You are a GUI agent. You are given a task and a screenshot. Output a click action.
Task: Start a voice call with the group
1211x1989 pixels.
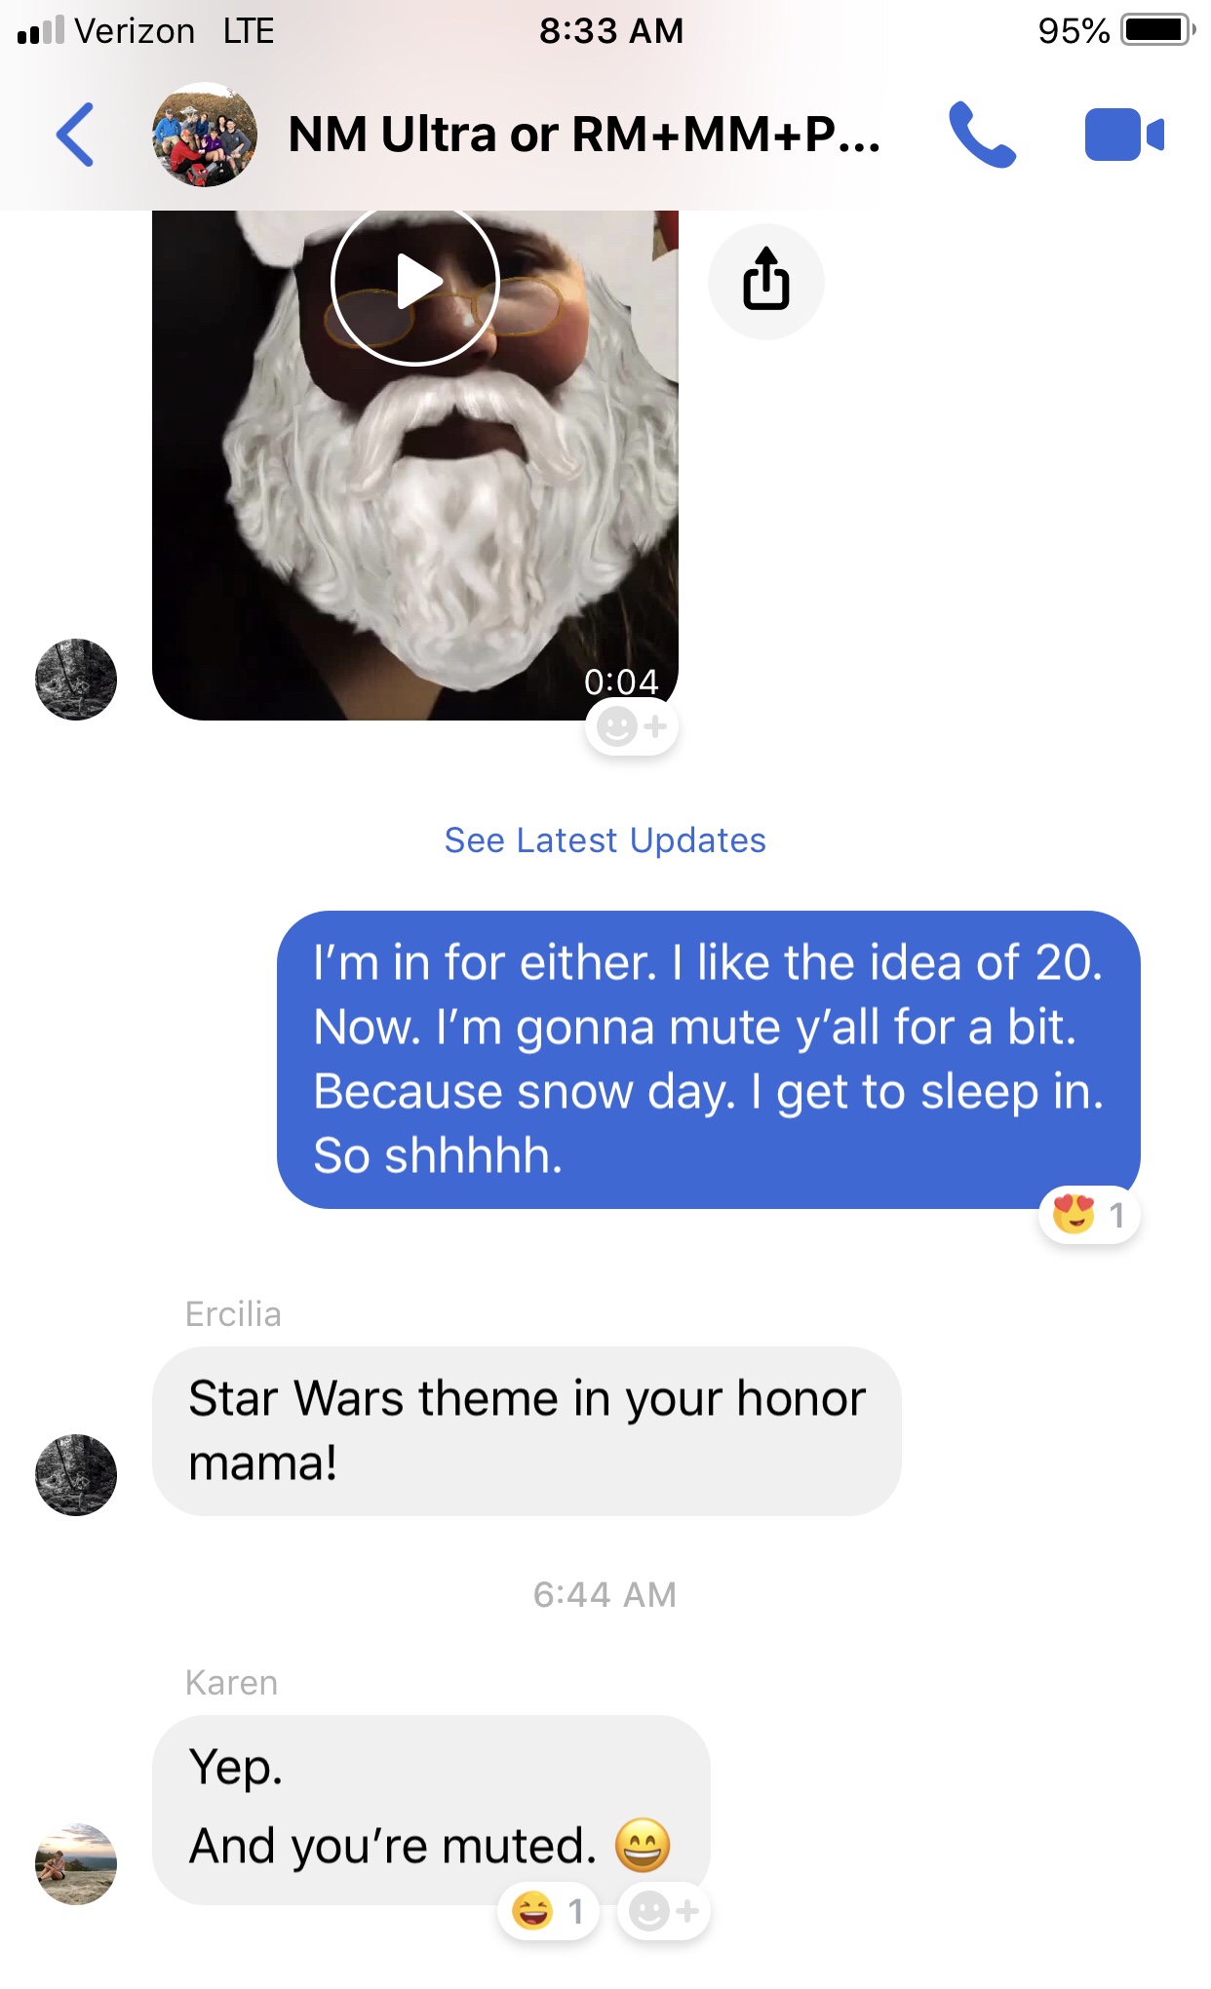pos(982,135)
